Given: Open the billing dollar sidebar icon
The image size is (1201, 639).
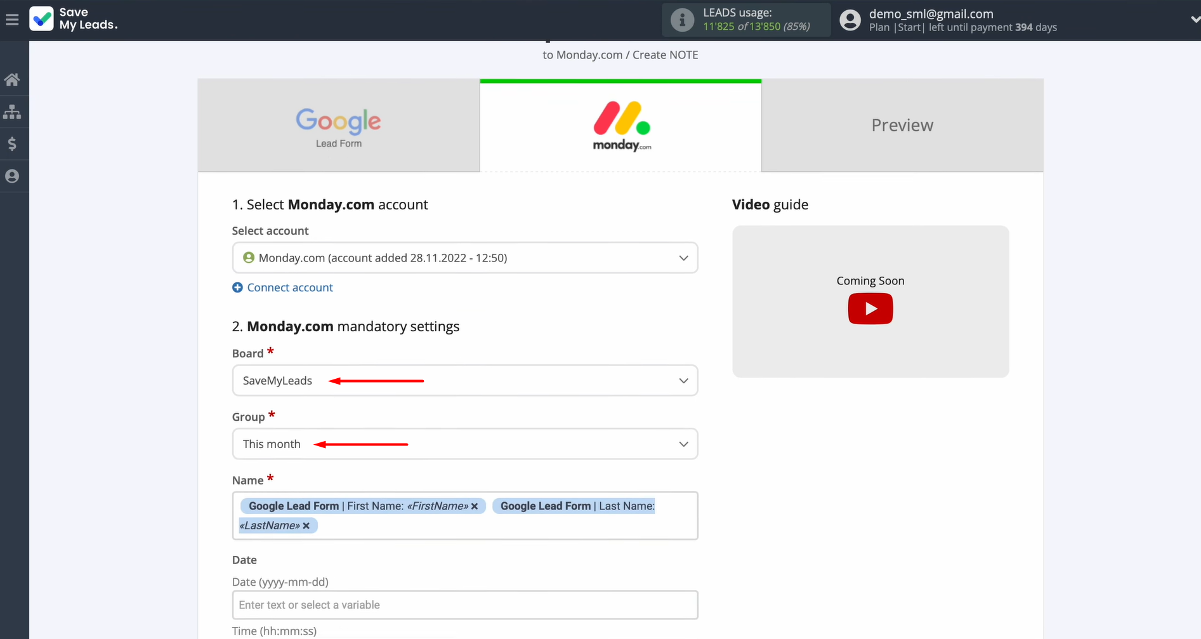Looking at the screenshot, I should [x=12, y=144].
